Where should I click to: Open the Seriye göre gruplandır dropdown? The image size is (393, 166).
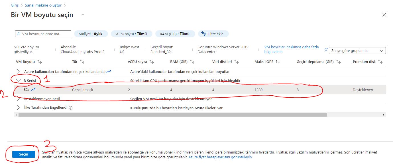click(357, 51)
